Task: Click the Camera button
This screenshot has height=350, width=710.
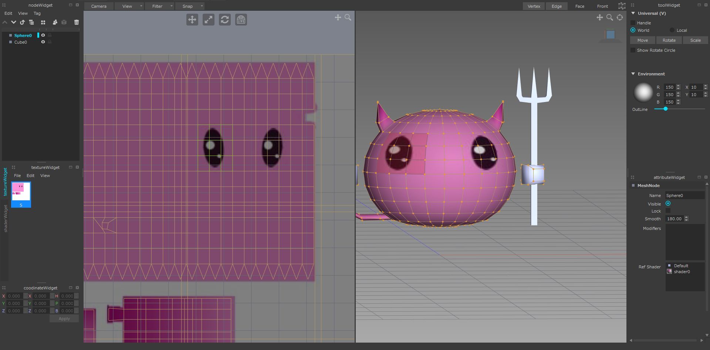Action: [x=99, y=6]
